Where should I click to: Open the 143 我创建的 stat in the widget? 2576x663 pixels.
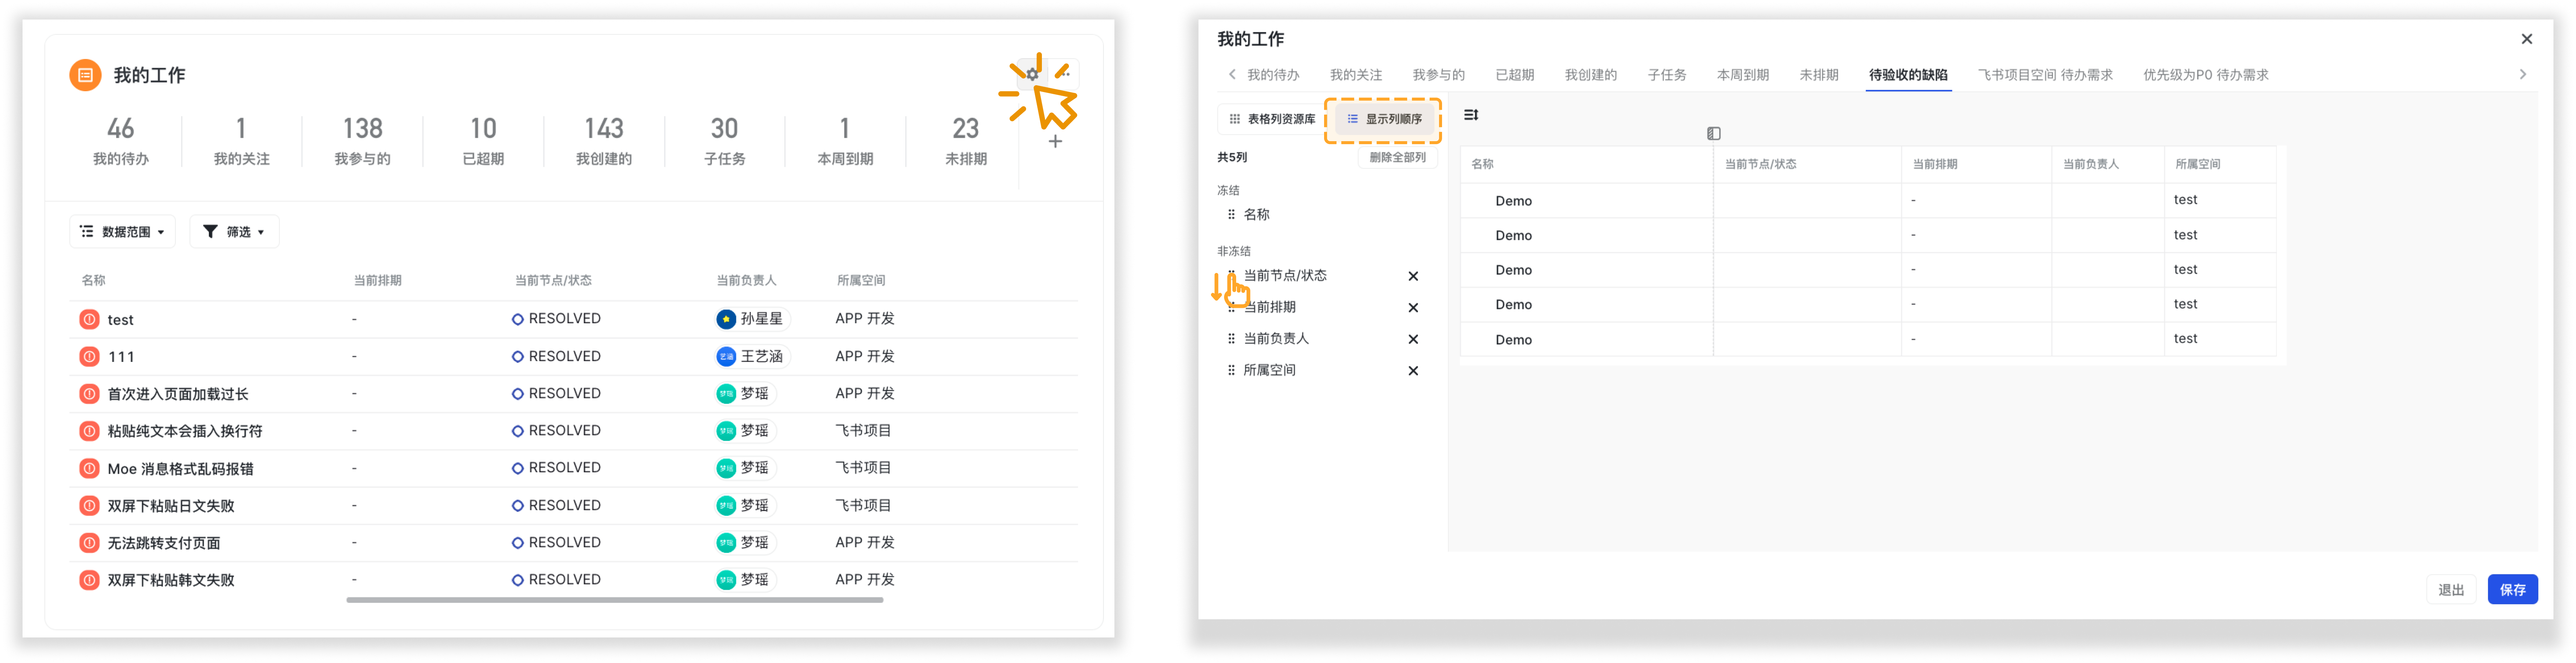[x=604, y=141]
